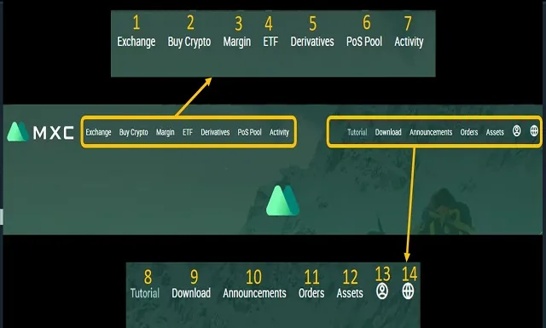Click the enlarged profile icon labeled 13
This screenshot has width=546, height=328.
pyautogui.click(x=382, y=291)
